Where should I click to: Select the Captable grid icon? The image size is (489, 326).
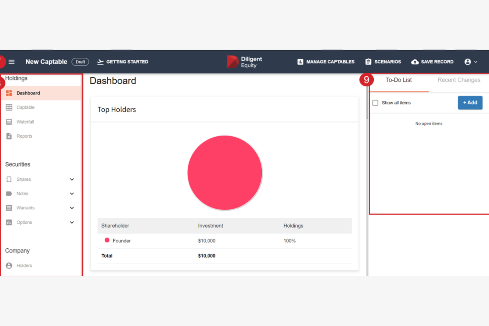coord(9,107)
